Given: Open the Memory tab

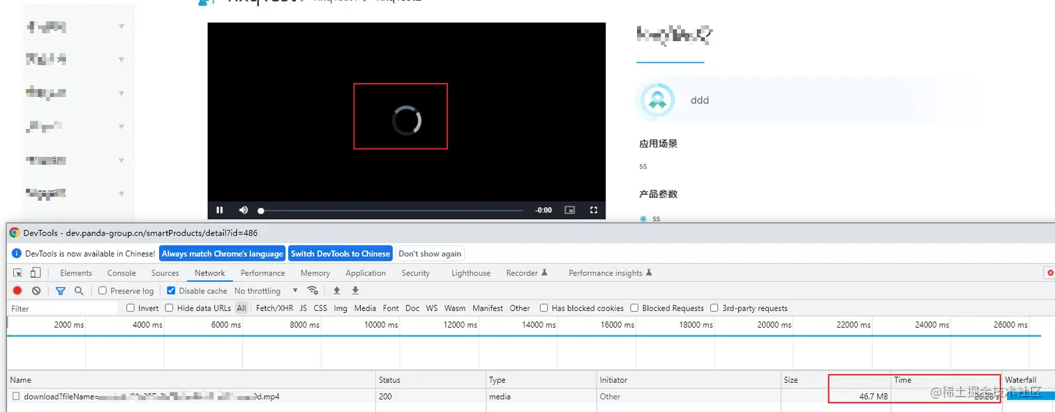Looking at the screenshot, I should 315,273.
